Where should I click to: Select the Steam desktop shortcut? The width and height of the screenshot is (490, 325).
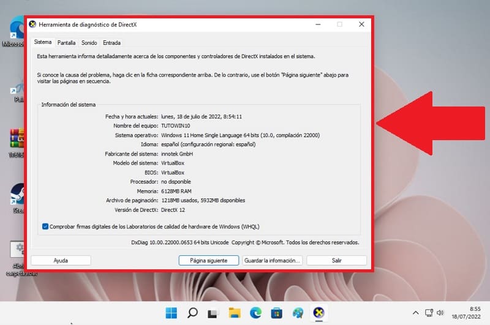coord(18,198)
